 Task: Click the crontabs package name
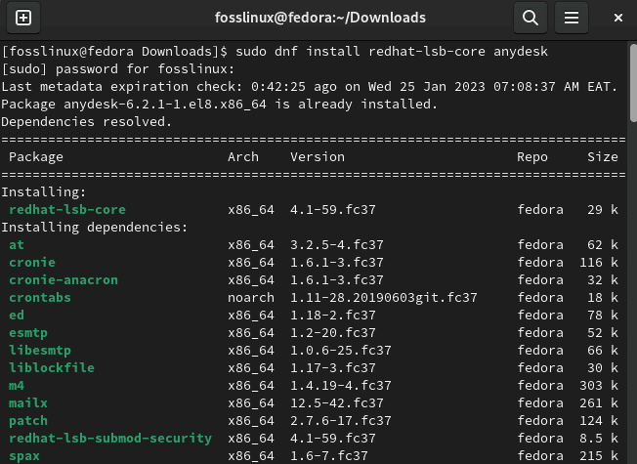point(40,298)
